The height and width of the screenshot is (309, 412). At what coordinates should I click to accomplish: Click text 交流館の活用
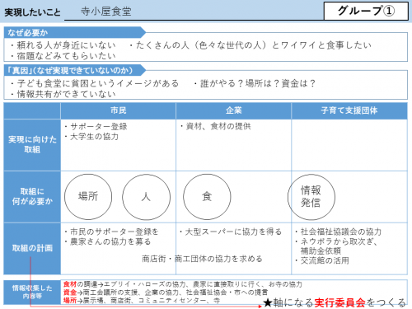click(325, 260)
